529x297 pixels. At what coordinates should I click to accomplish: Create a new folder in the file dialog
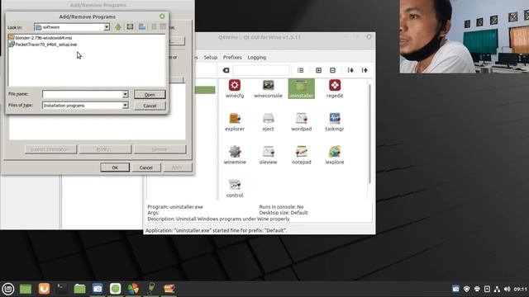(142, 27)
